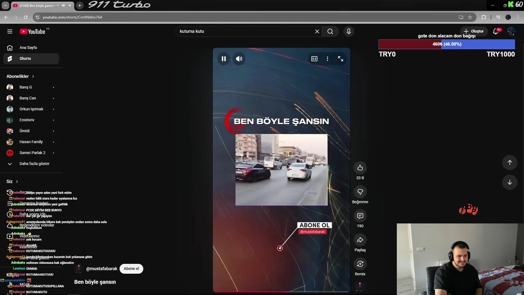Go to YouTube home via logo
Image resolution: width=524 pixels, height=295 pixels.
(33, 32)
